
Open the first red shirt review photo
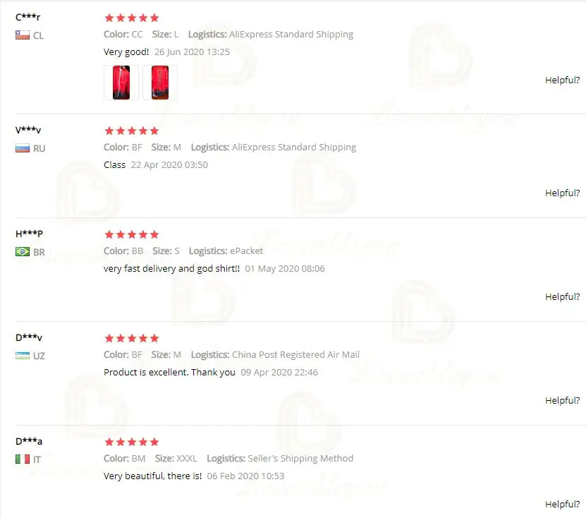click(121, 83)
